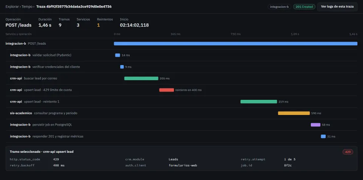The width and height of the screenshot is (363, 180).
Task: Click the 1,46 s duration value
Action: (45, 25)
